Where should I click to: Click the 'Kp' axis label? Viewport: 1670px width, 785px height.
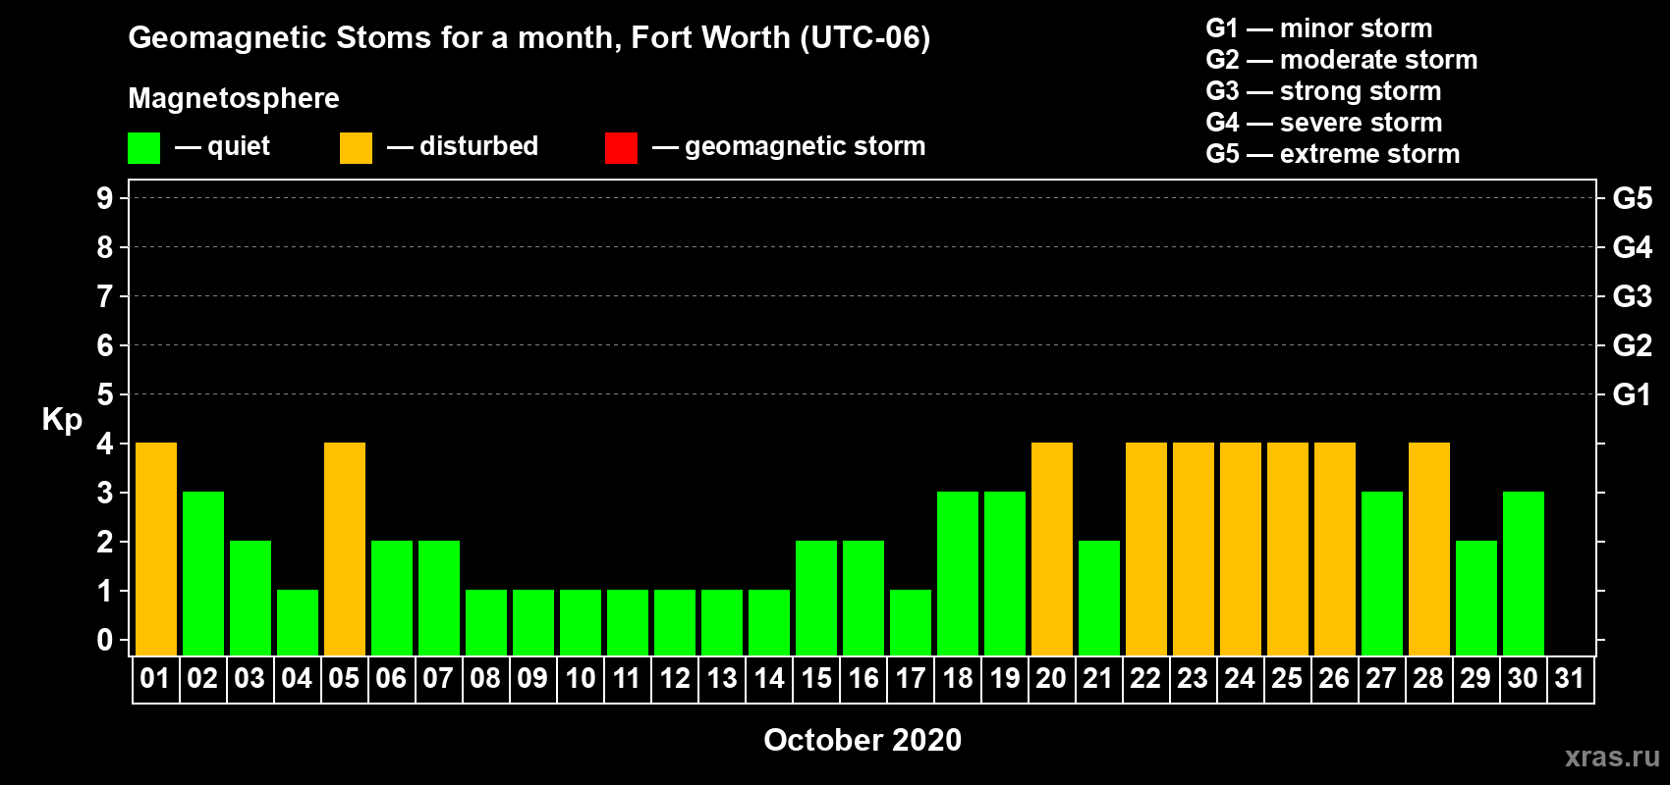62,420
